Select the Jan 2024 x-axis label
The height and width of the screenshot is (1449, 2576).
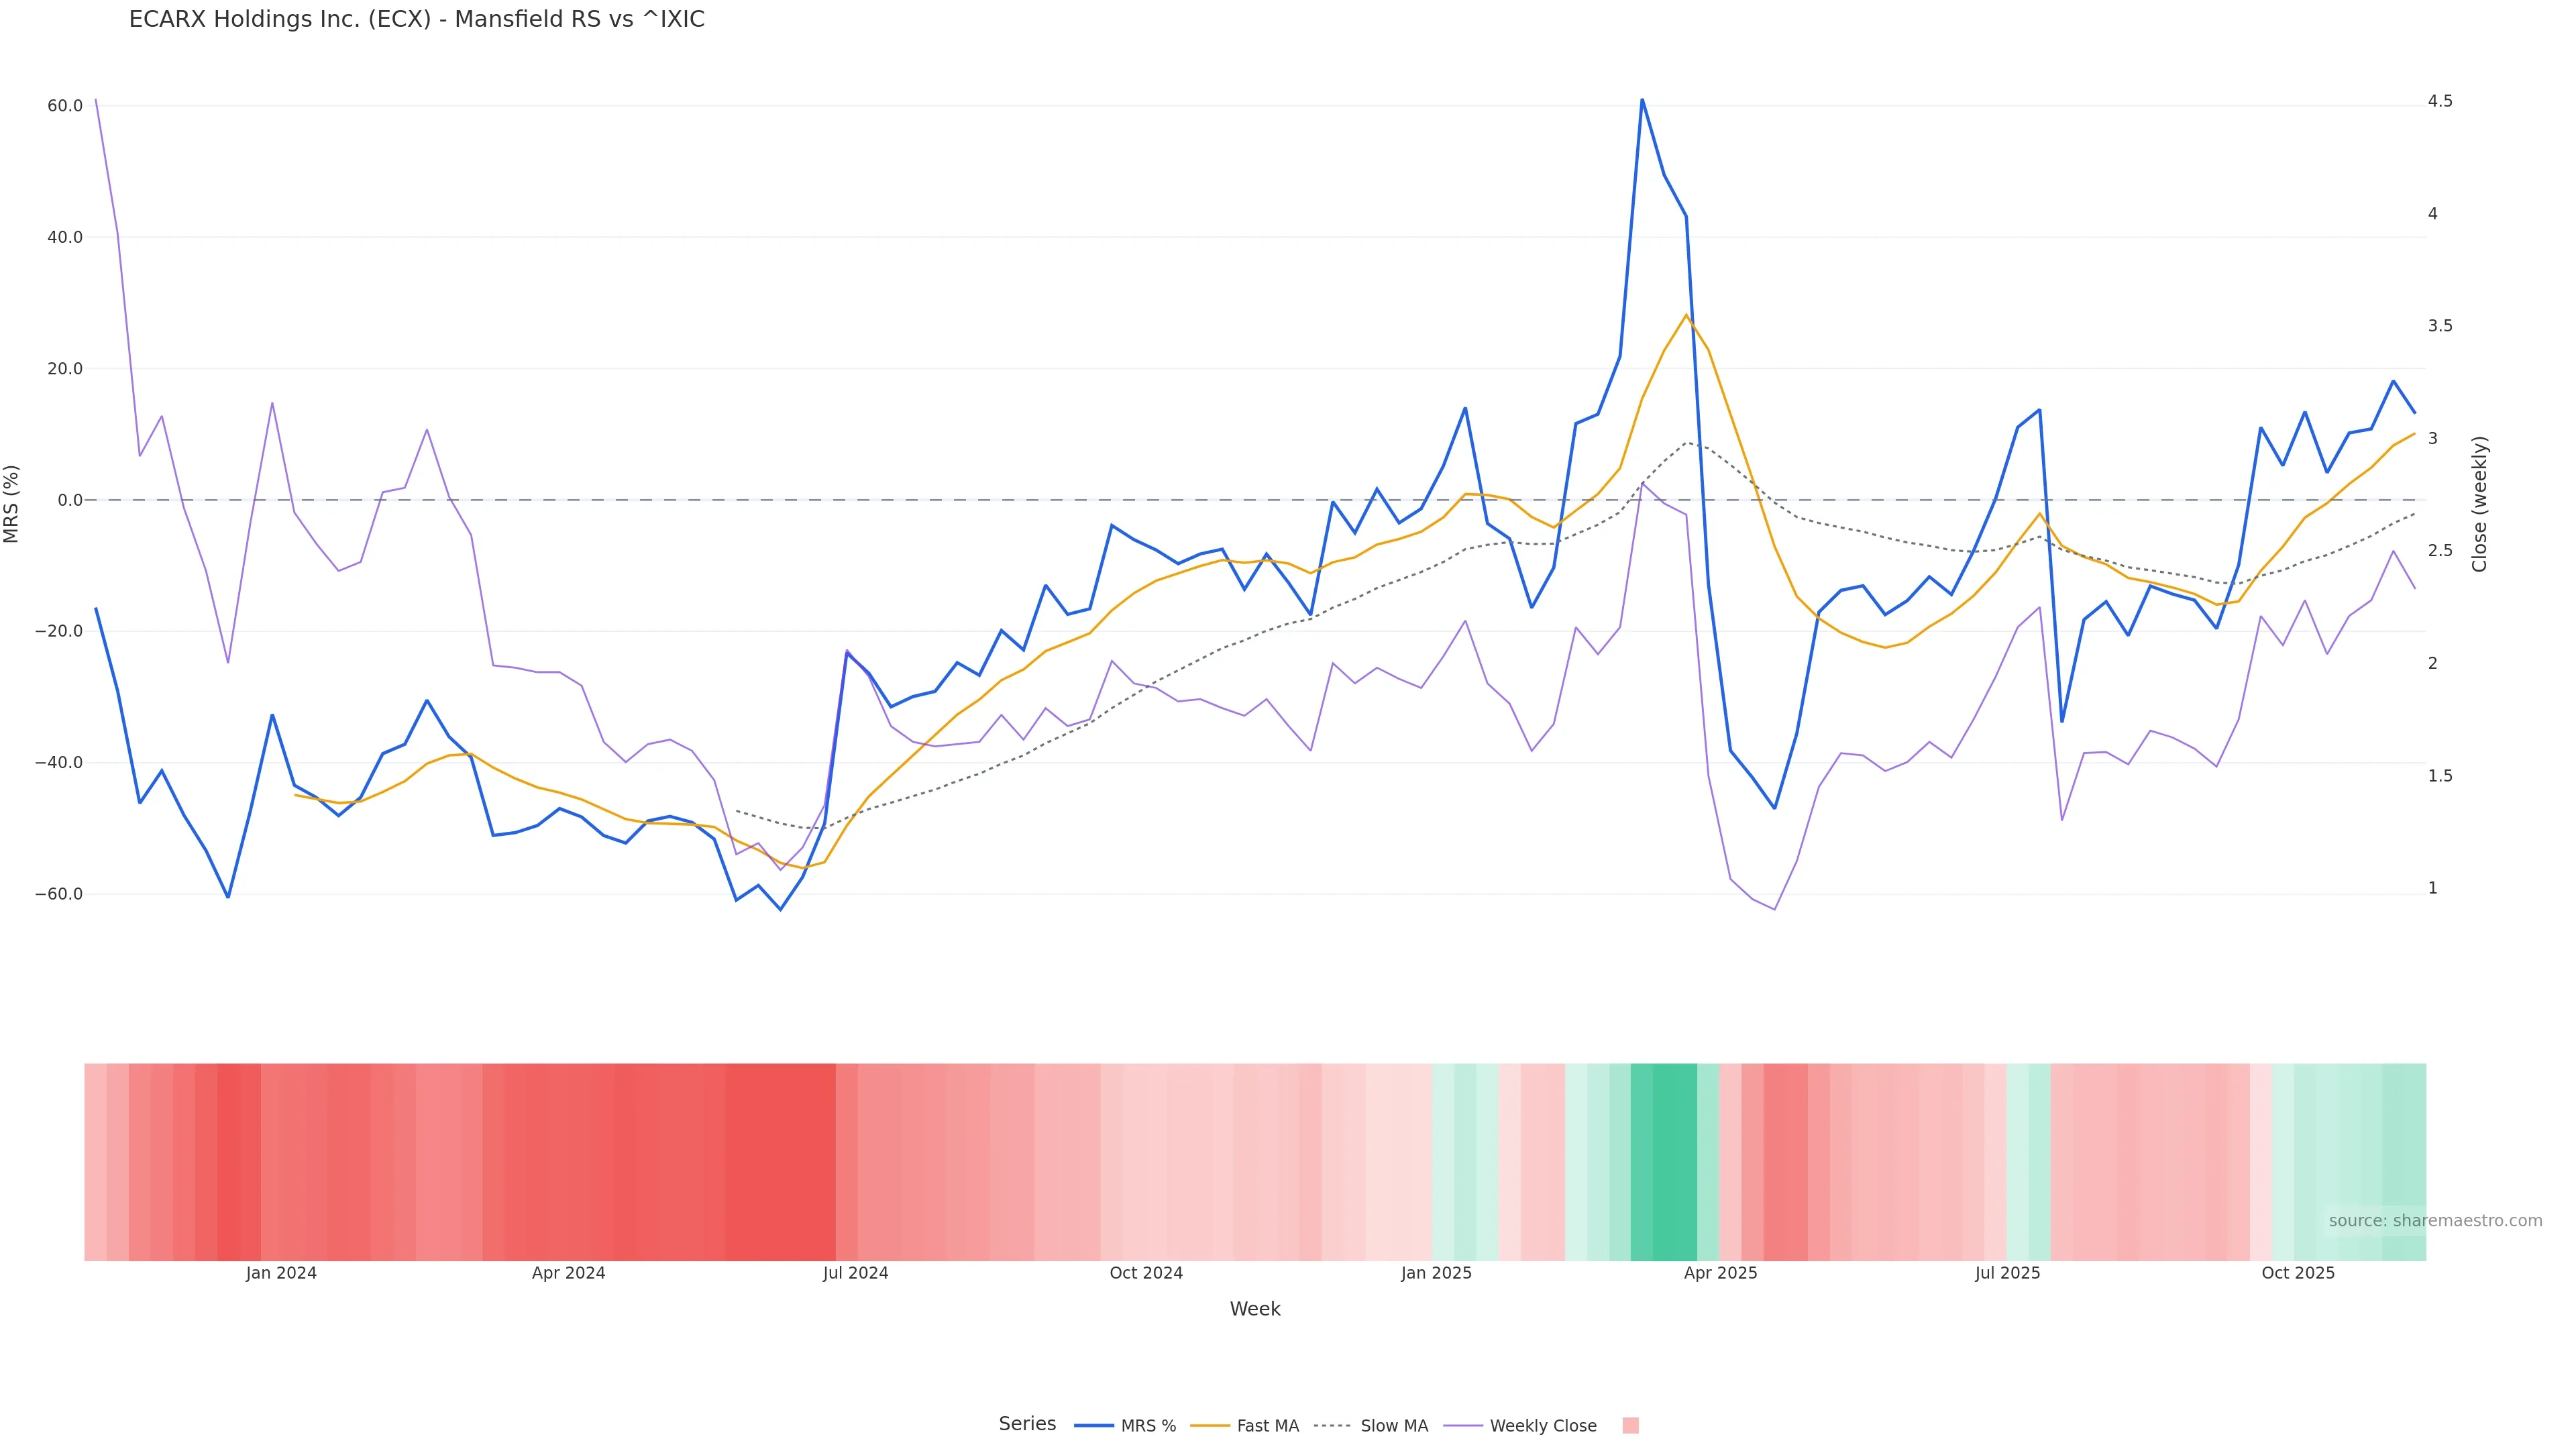click(x=281, y=1273)
